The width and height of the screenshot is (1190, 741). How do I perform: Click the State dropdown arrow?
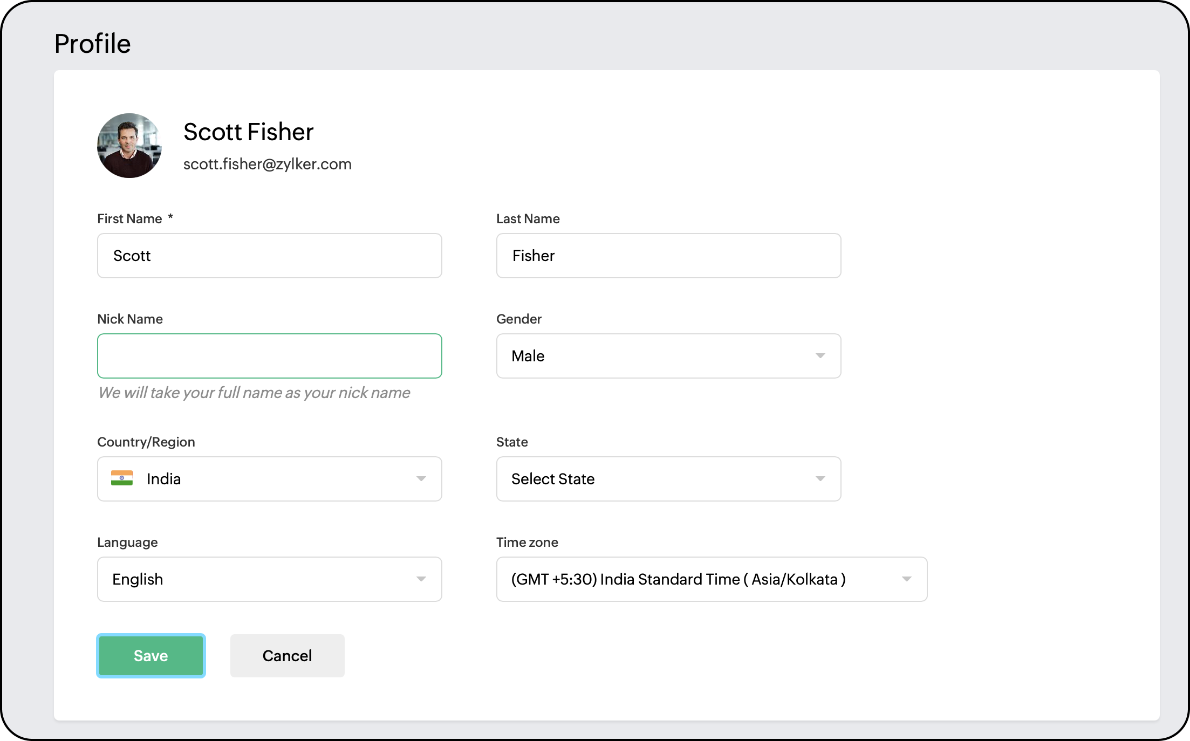(x=820, y=479)
